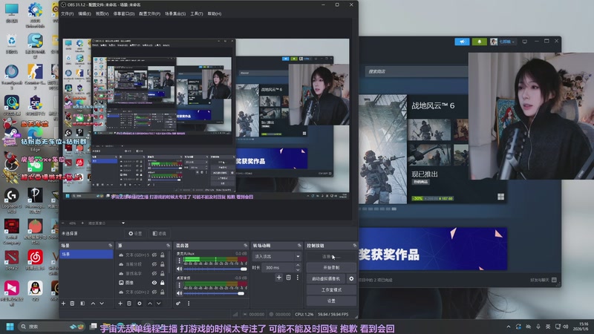Toggle visibility of 文本 (GDI+) 5 source

point(154,255)
